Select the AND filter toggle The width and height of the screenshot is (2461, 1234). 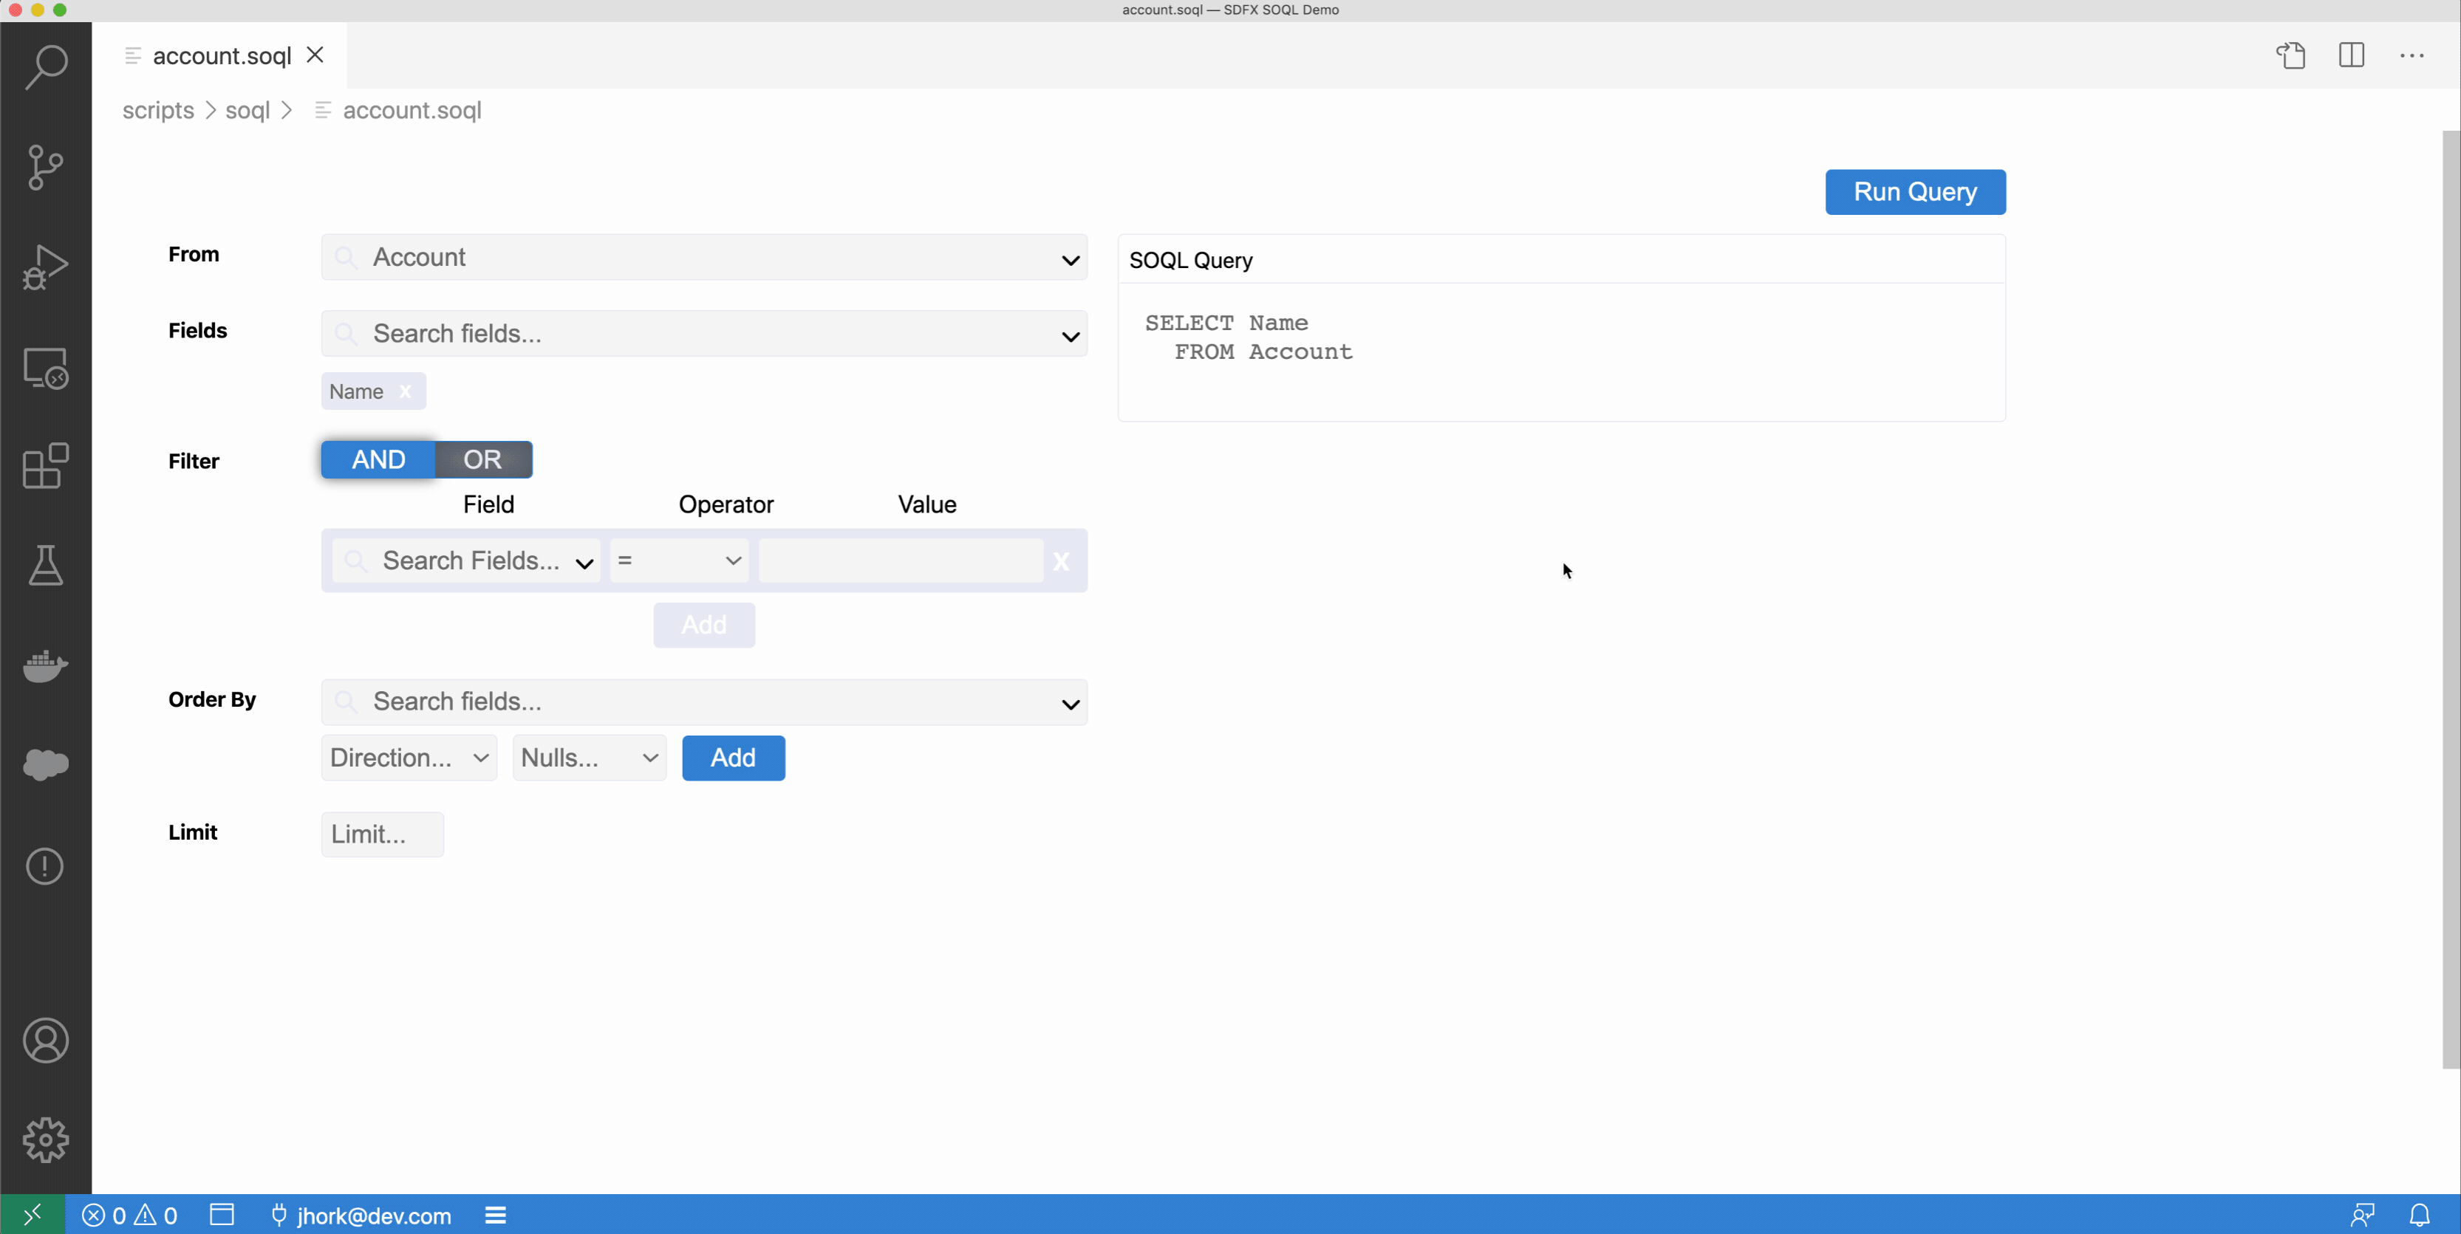coord(378,459)
